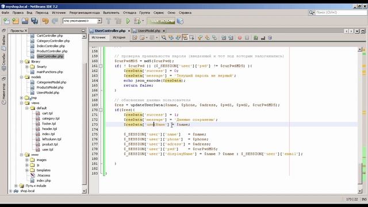Click into the Поиск search field
The image size is (368, 207).
point(341,13)
